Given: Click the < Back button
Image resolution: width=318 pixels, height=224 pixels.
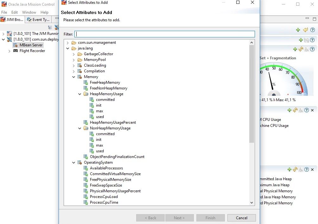Looking at the screenshot, I should (150, 218).
